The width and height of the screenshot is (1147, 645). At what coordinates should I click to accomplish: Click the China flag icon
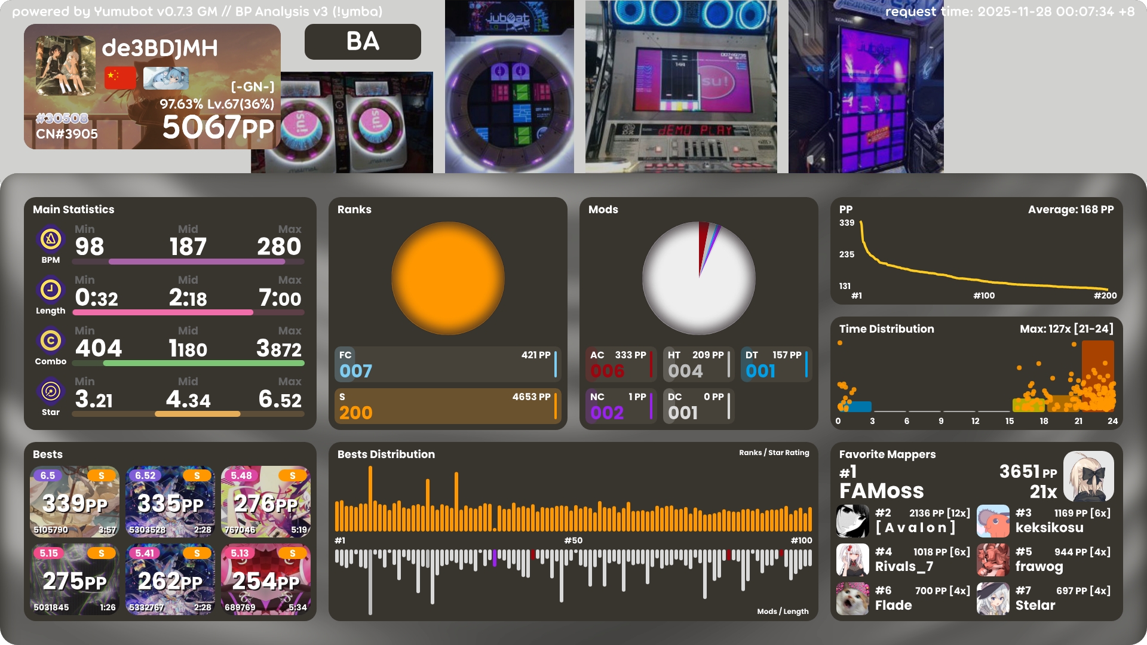pyautogui.click(x=120, y=78)
